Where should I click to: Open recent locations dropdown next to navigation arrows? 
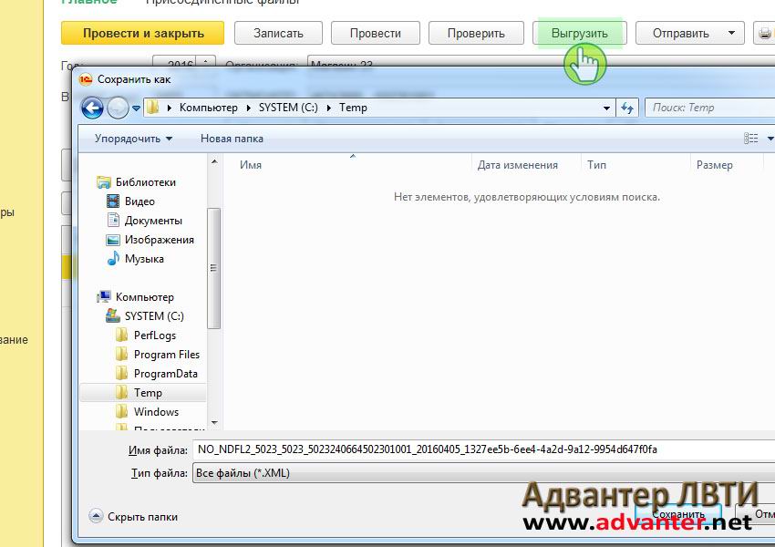point(136,108)
